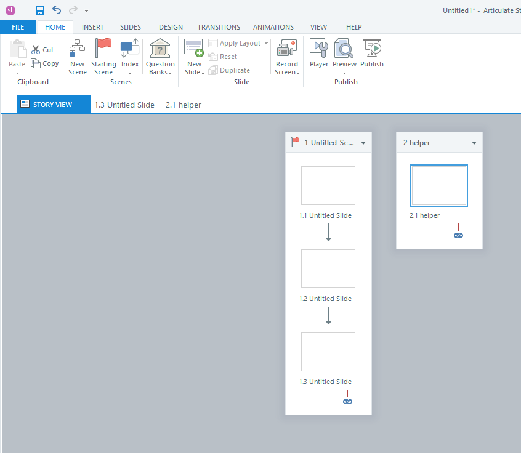The image size is (521, 453).
Task: Create a New Scene
Action: [78, 57]
